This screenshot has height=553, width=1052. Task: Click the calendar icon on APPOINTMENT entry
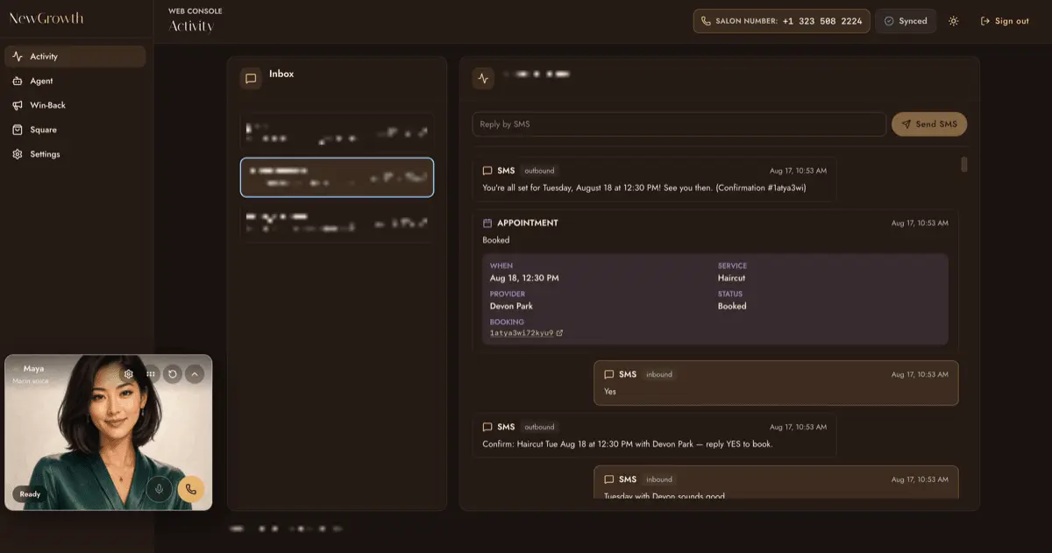pyautogui.click(x=487, y=223)
